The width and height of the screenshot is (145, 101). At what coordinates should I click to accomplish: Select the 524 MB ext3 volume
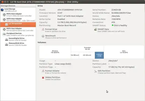(x=75, y=55)
